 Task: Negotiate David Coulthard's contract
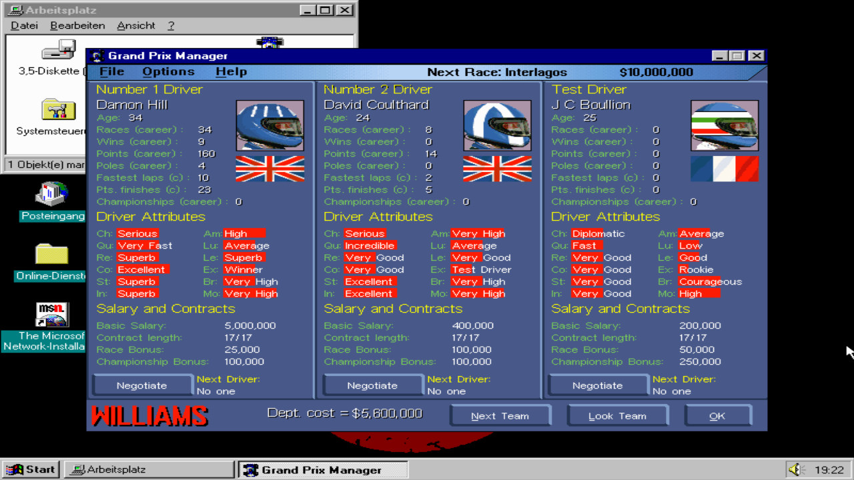[x=373, y=385]
